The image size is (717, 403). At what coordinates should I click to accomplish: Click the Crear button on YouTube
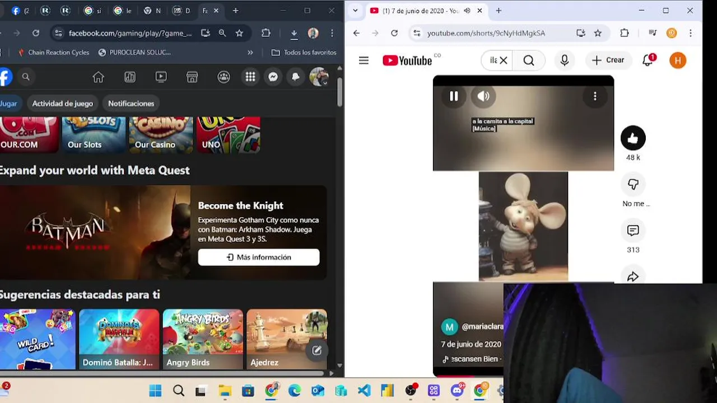coord(608,60)
